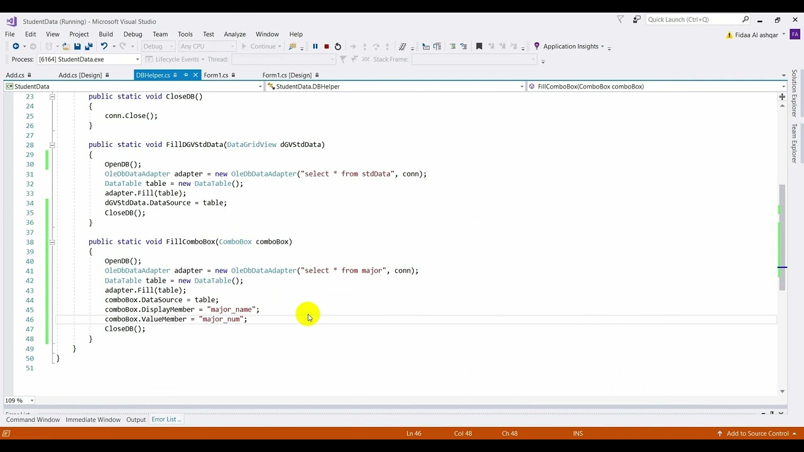Collapse the FillComboBox method outline
The image size is (804, 452).
[x=52, y=242]
